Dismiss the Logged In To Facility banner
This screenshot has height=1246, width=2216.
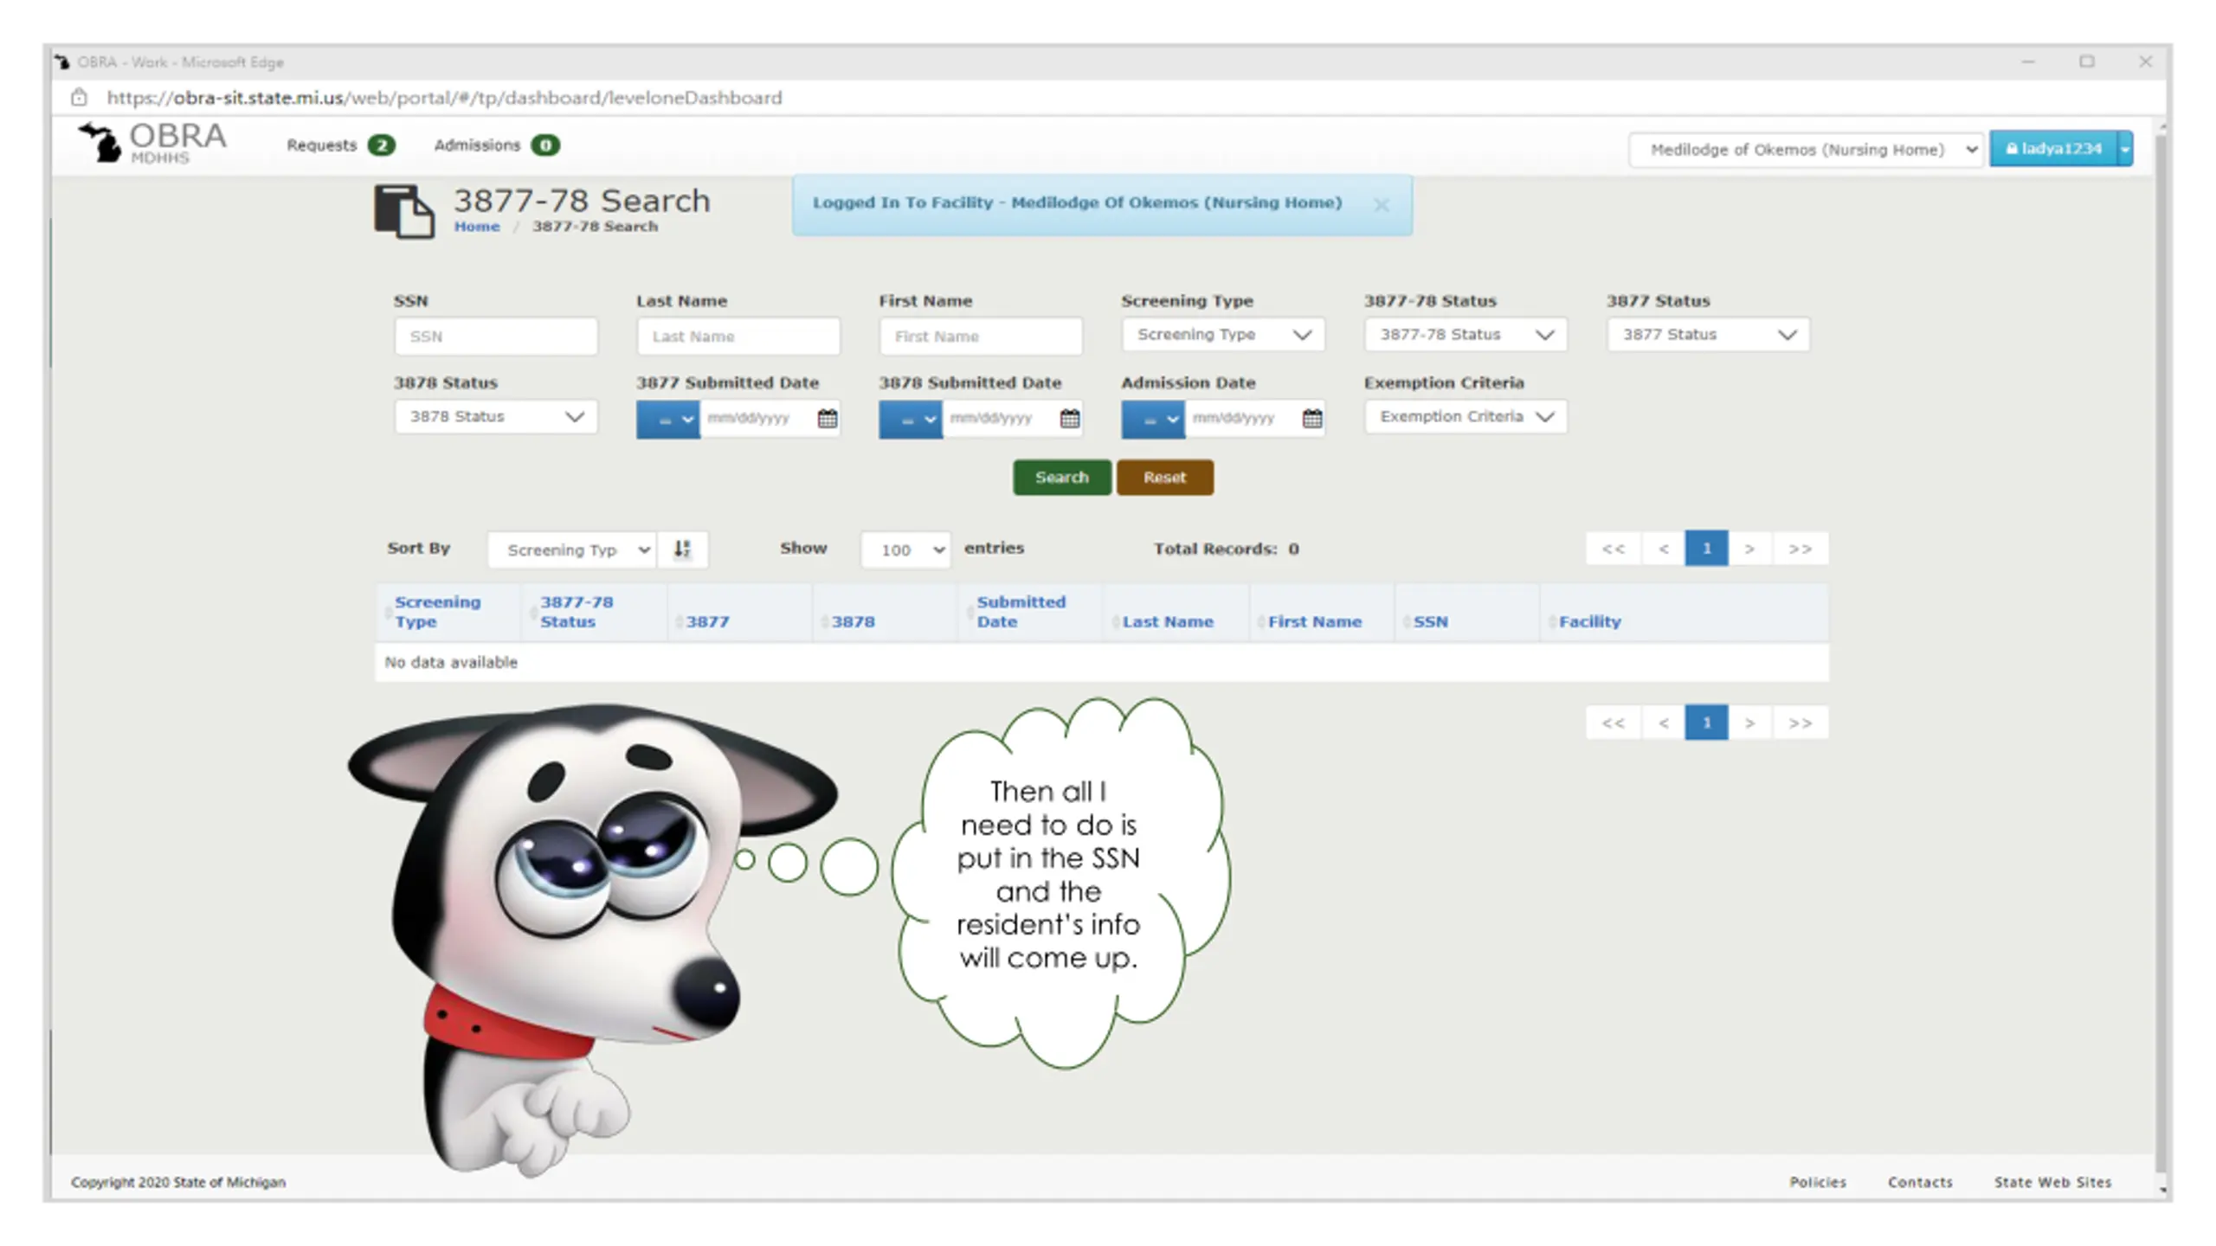[x=1382, y=205]
